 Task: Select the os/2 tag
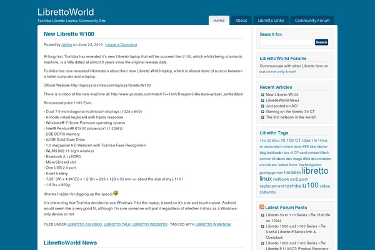click(x=294, y=179)
